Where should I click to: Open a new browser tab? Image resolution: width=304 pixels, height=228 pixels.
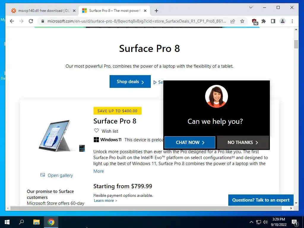pos(156,11)
